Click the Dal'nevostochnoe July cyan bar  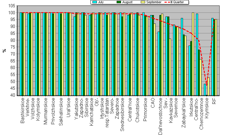point(159,64)
